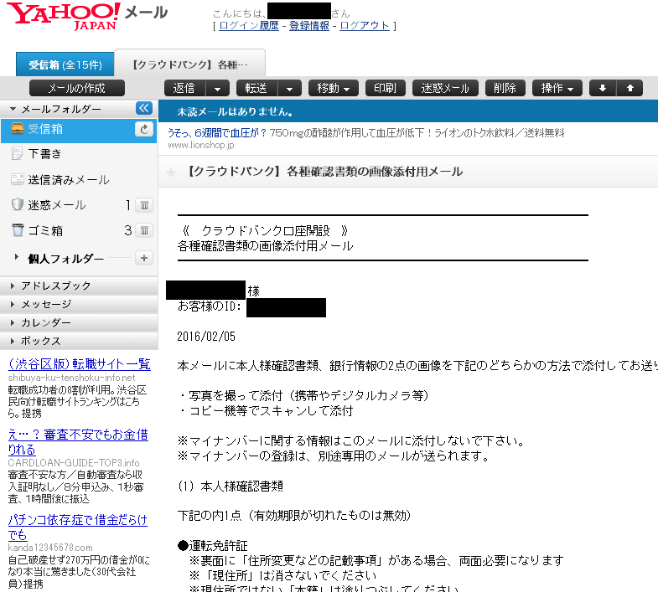The image size is (658, 592).
Task: Click the 送信済みメール envelope icon
Action: [x=18, y=179]
